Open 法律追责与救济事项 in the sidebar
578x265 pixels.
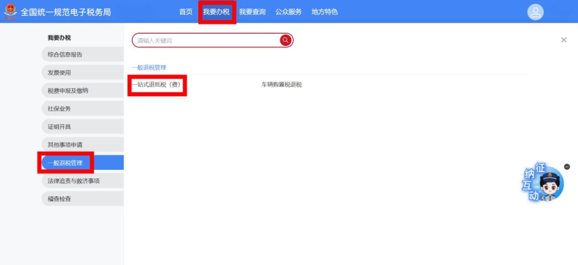click(82, 181)
